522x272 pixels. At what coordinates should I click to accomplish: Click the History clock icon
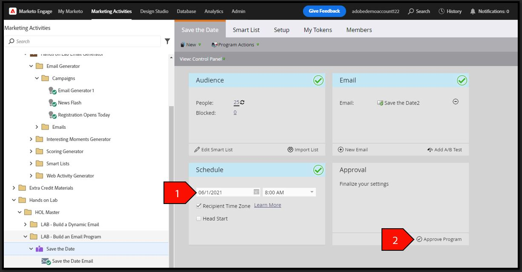(442, 11)
